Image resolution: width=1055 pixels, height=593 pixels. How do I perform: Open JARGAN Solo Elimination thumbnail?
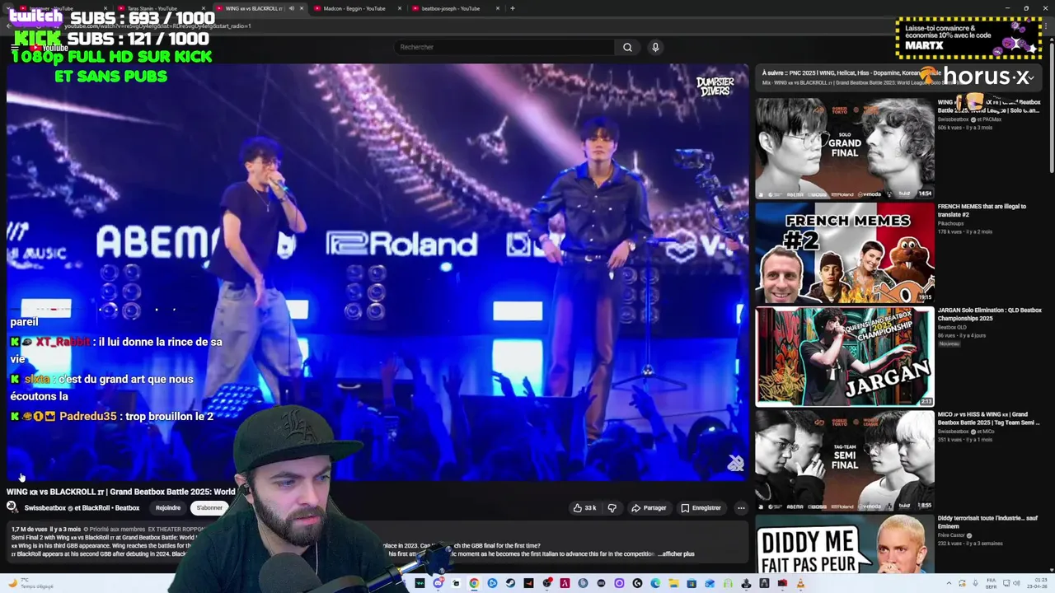coord(845,357)
